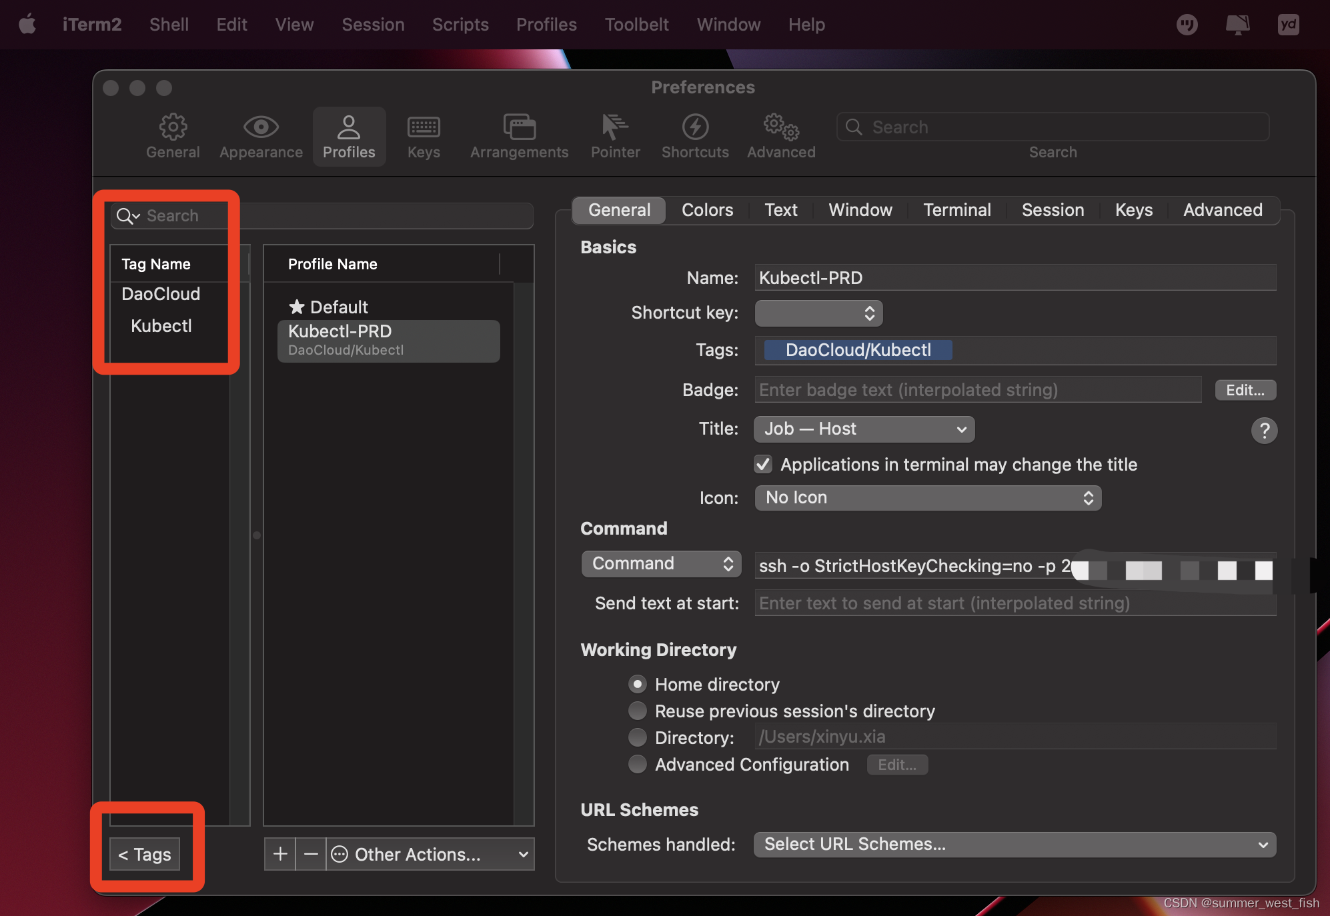The width and height of the screenshot is (1330, 916).
Task: Open the Job — Host title dropdown
Action: point(864,429)
